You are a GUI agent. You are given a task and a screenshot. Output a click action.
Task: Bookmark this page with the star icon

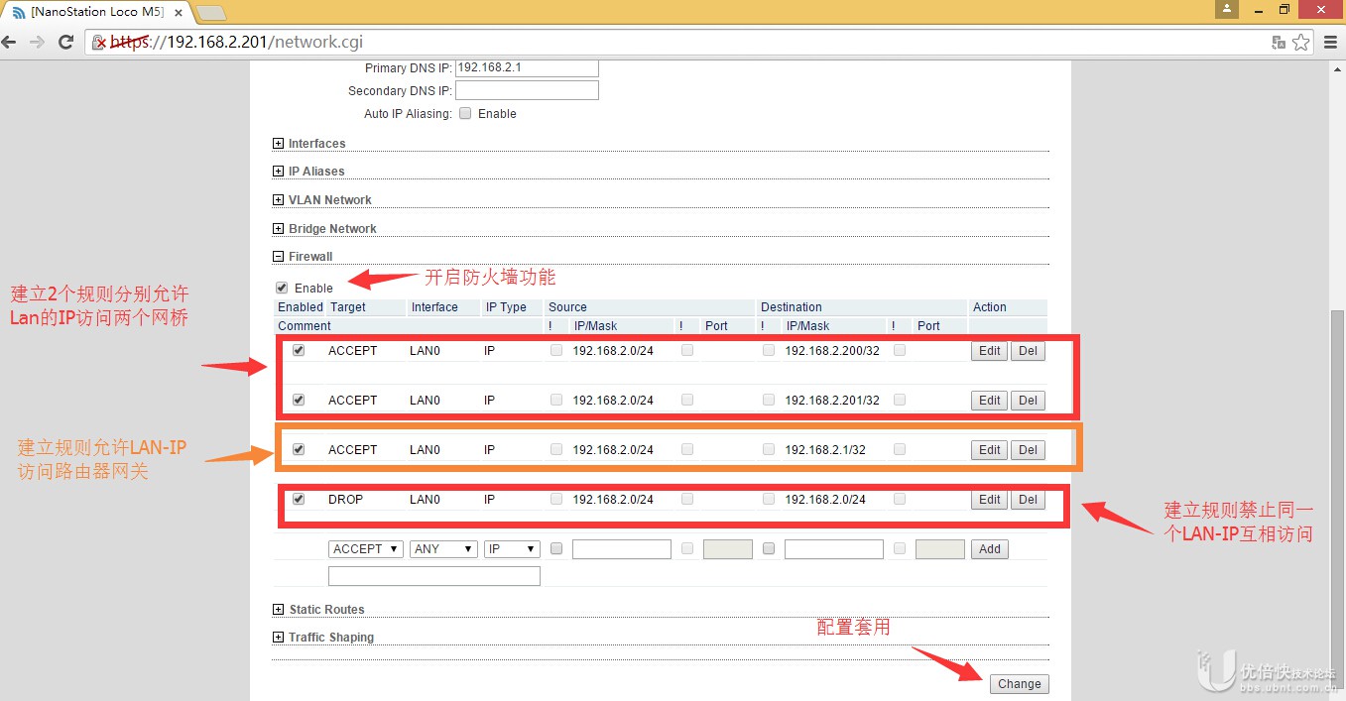click(1301, 43)
